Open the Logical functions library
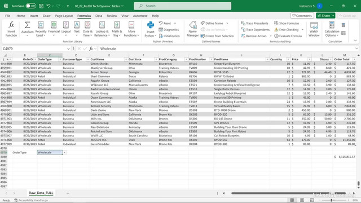The image size is (361, 203). [x=66, y=29]
